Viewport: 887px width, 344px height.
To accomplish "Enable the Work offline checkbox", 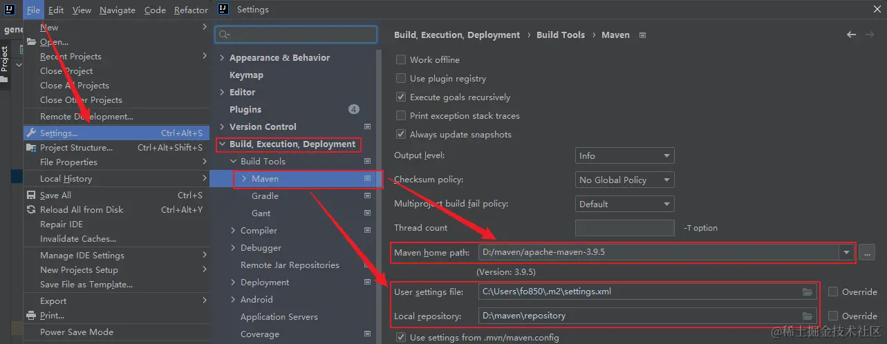I will coord(401,60).
